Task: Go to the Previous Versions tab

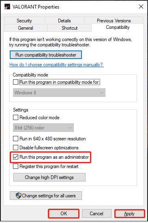Action: click(x=114, y=21)
